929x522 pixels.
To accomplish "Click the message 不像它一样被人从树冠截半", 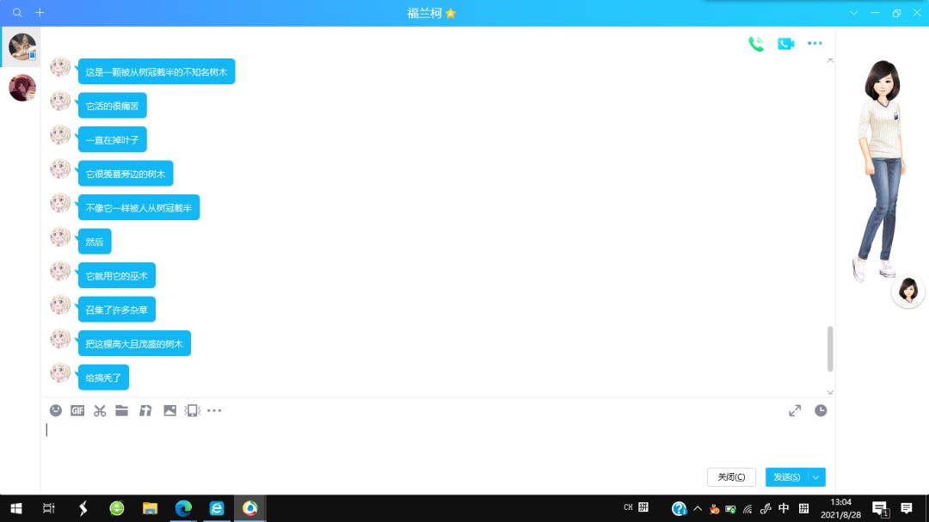I will point(138,208).
